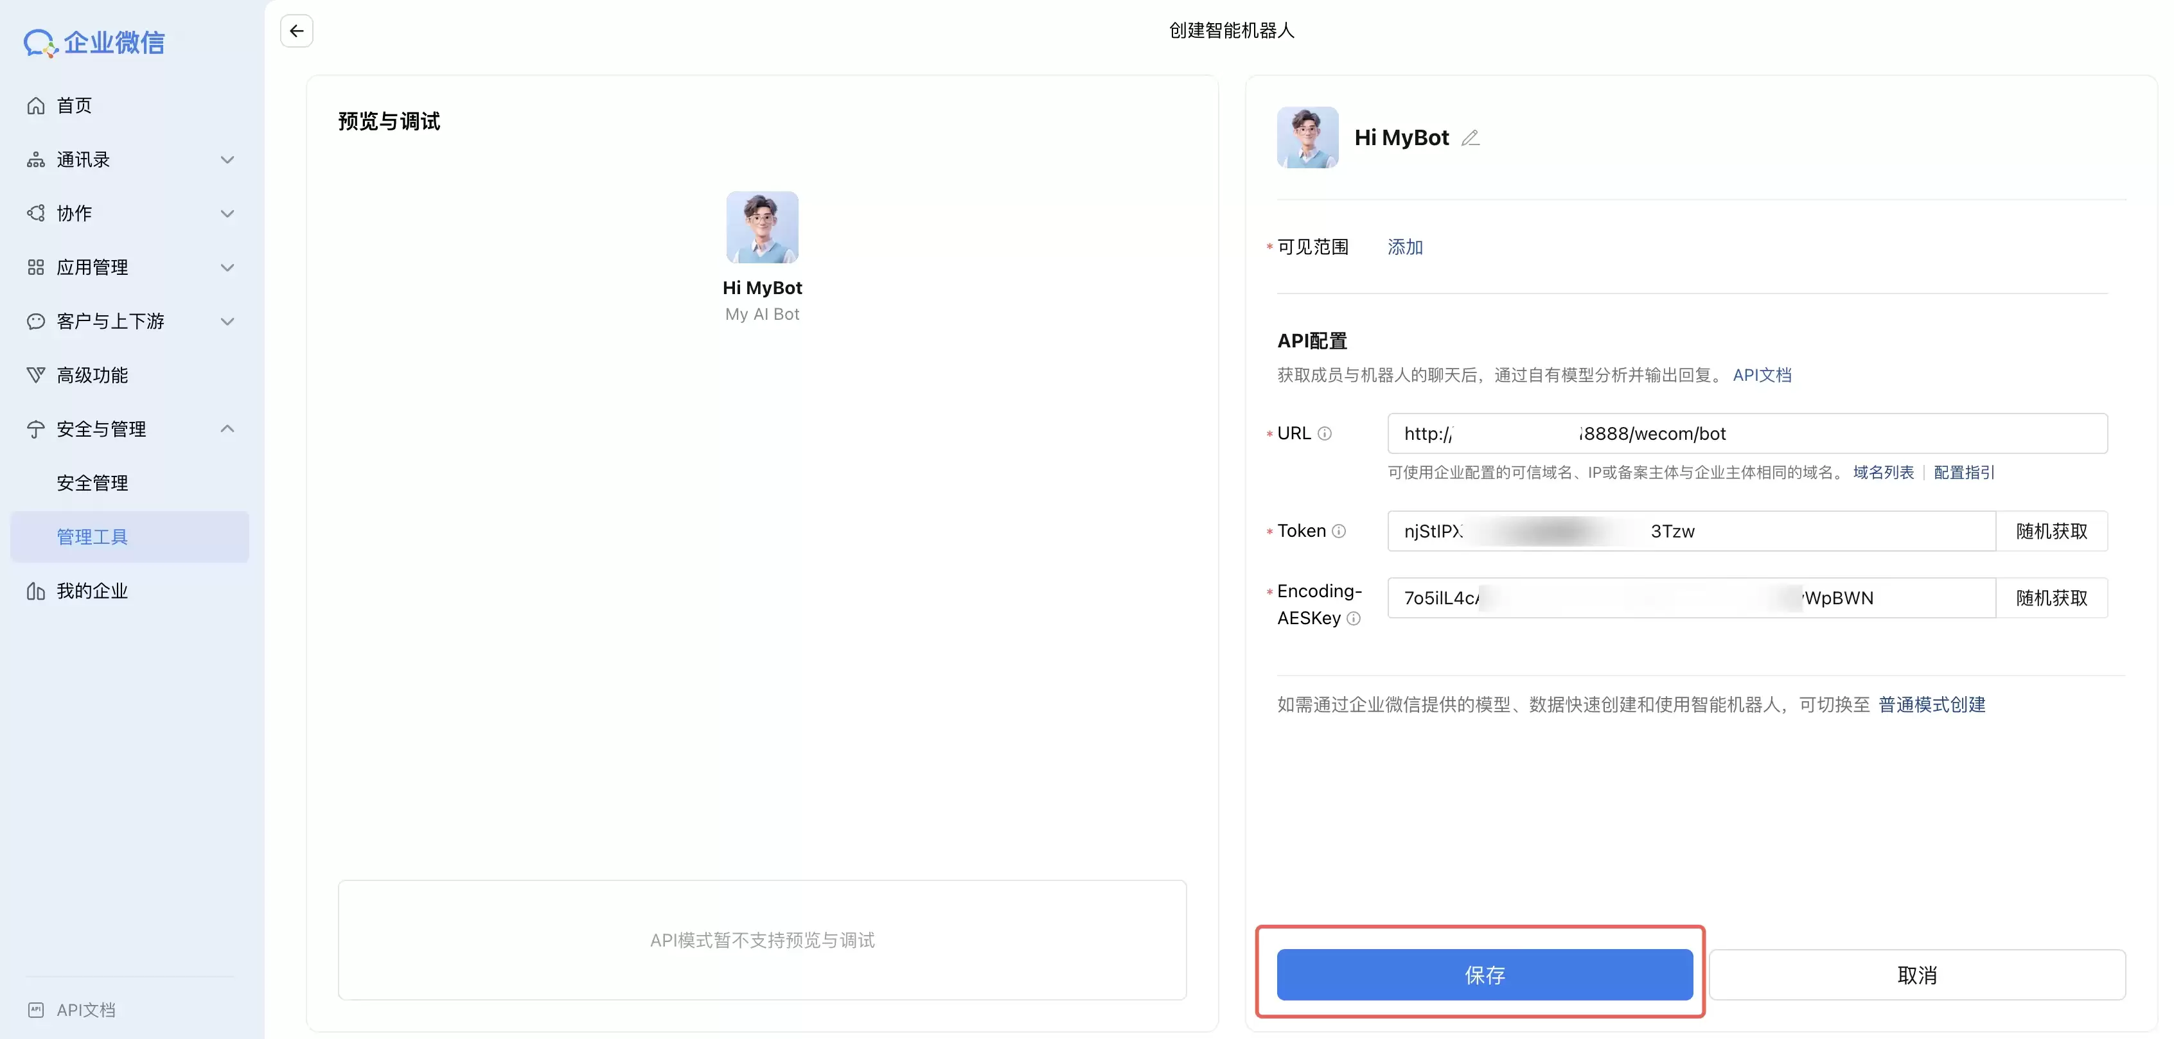Click the 保存 save button

(x=1485, y=975)
